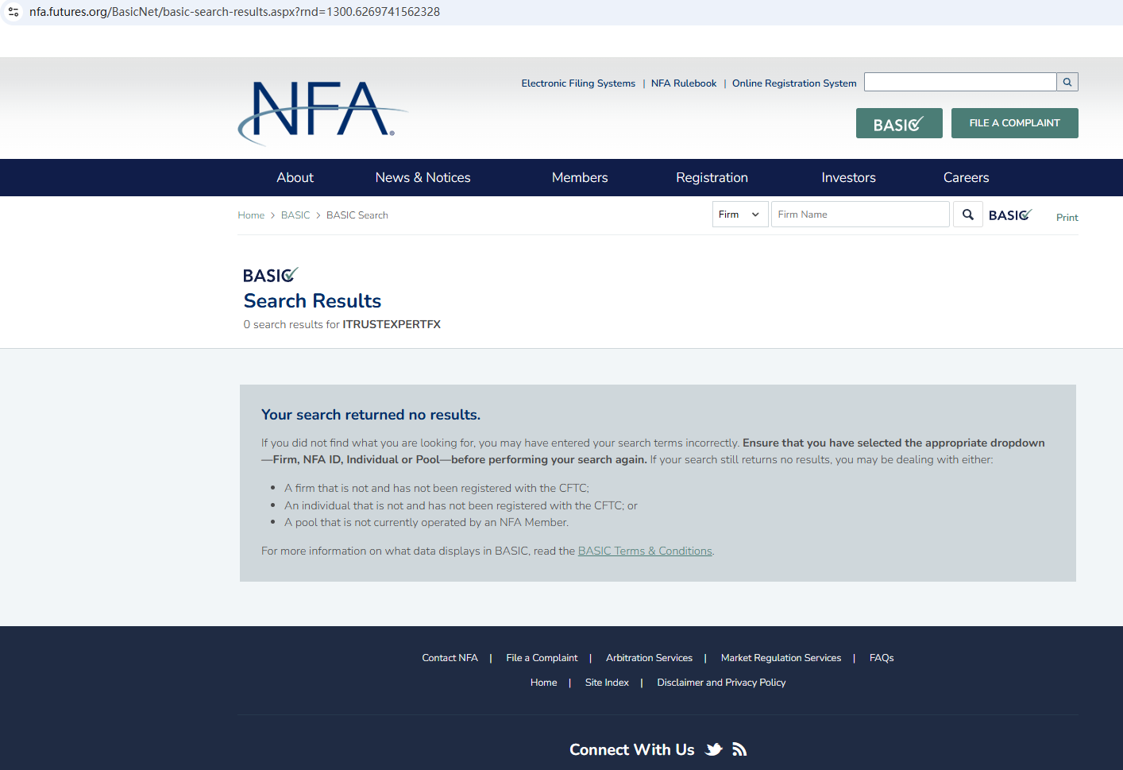Open the Firm search type dropdown
1123x770 pixels.
point(739,215)
